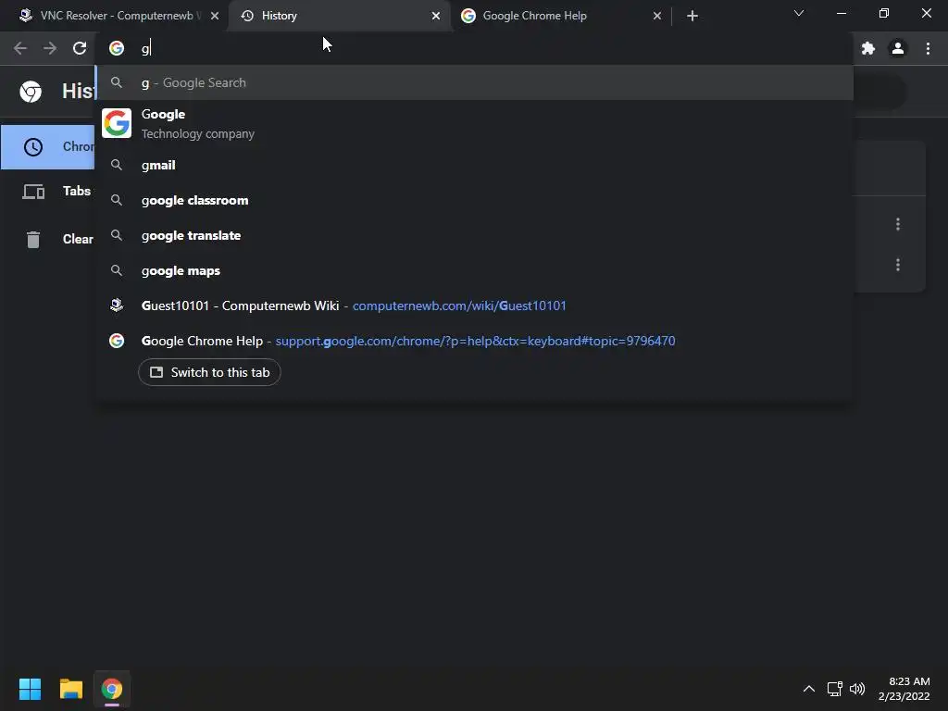
Task: Click the favicon beside Guest10101 suggestion
Action: (x=117, y=306)
